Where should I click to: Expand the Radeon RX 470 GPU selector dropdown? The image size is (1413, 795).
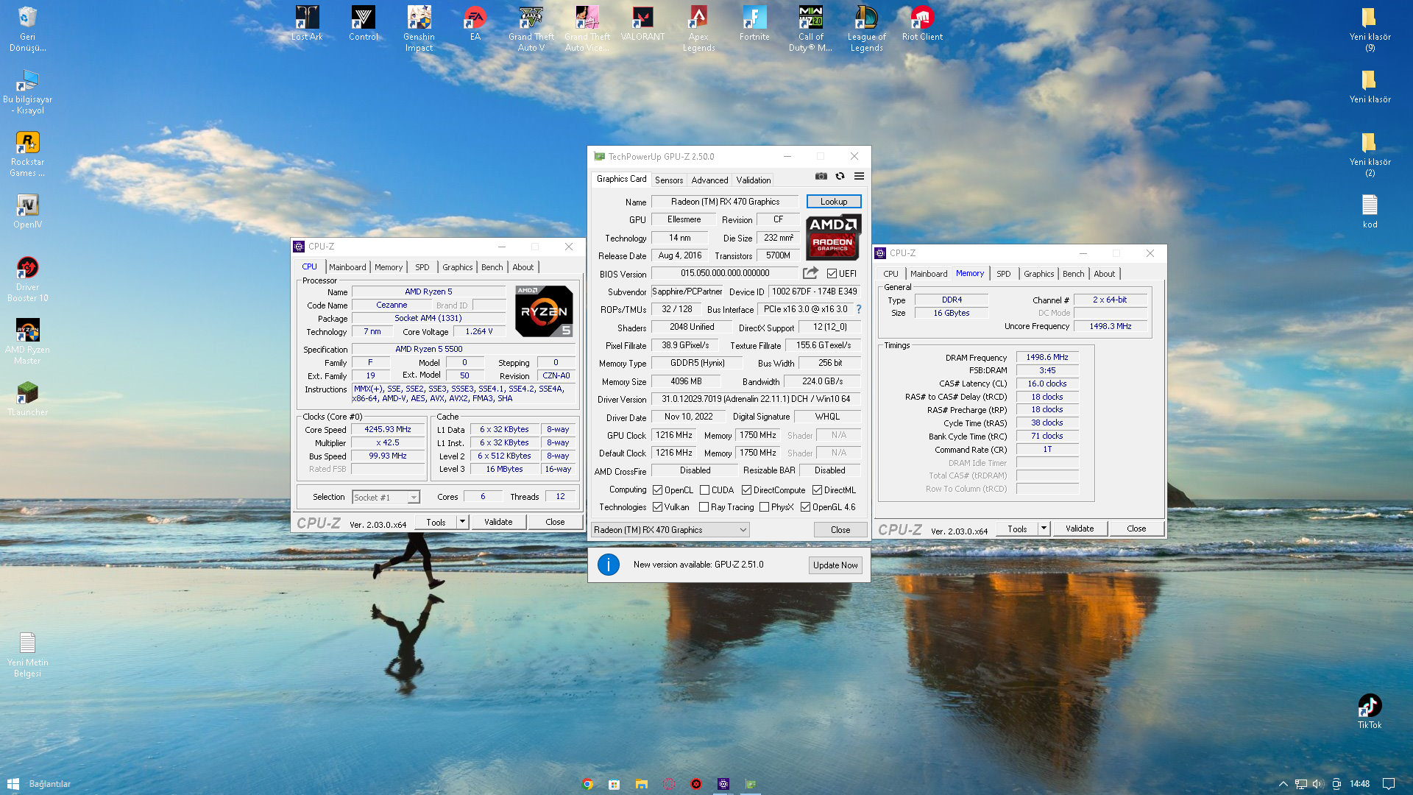pos(743,530)
